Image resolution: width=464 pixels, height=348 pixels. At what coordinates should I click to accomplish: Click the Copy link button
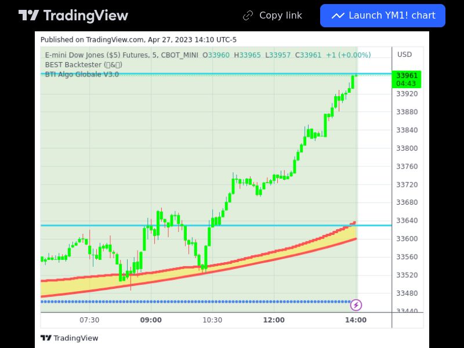[272, 16]
